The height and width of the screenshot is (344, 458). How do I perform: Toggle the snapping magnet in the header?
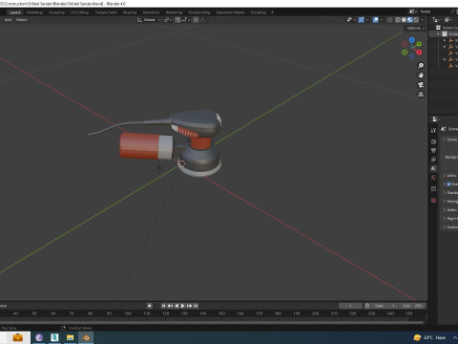pos(177,20)
